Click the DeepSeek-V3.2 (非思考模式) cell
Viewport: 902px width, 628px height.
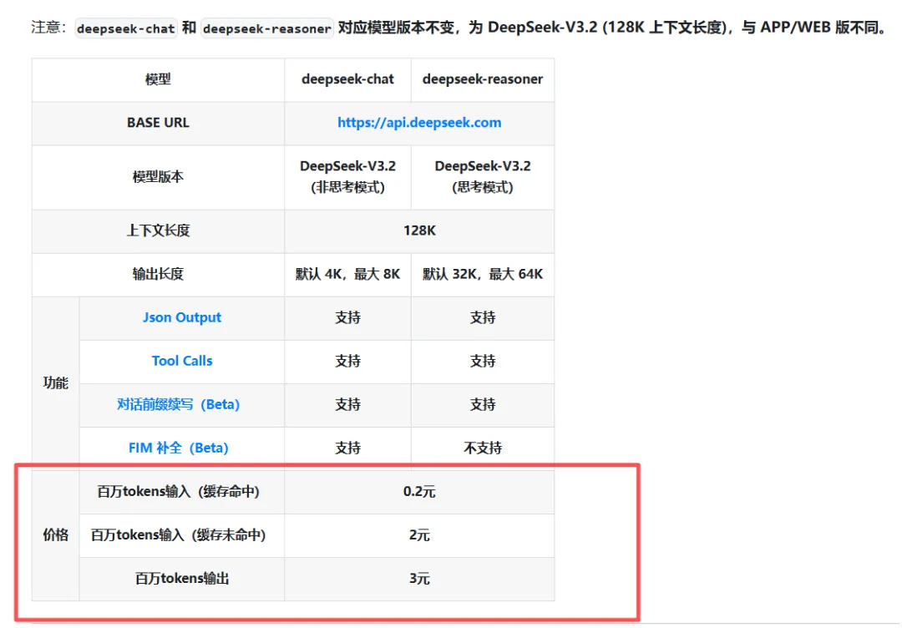(347, 177)
